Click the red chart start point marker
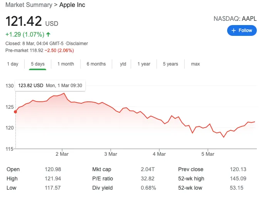The height and width of the screenshot is (197, 268). point(15,112)
